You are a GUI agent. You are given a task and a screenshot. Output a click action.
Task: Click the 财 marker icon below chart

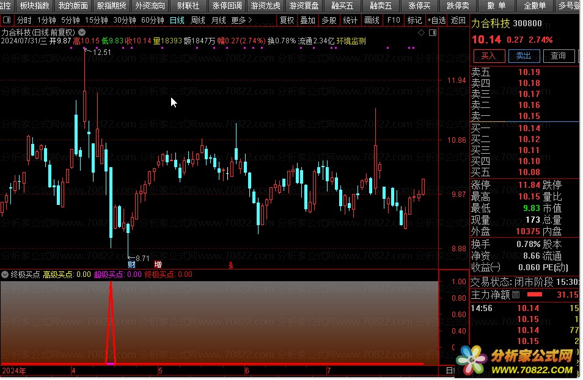pos(131,264)
